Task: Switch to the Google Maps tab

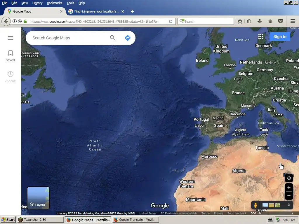Action: (x=35, y=11)
